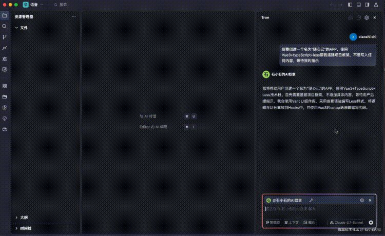Click the wrench tools icon beside agent name

pyautogui.click(x=311, y=201)
